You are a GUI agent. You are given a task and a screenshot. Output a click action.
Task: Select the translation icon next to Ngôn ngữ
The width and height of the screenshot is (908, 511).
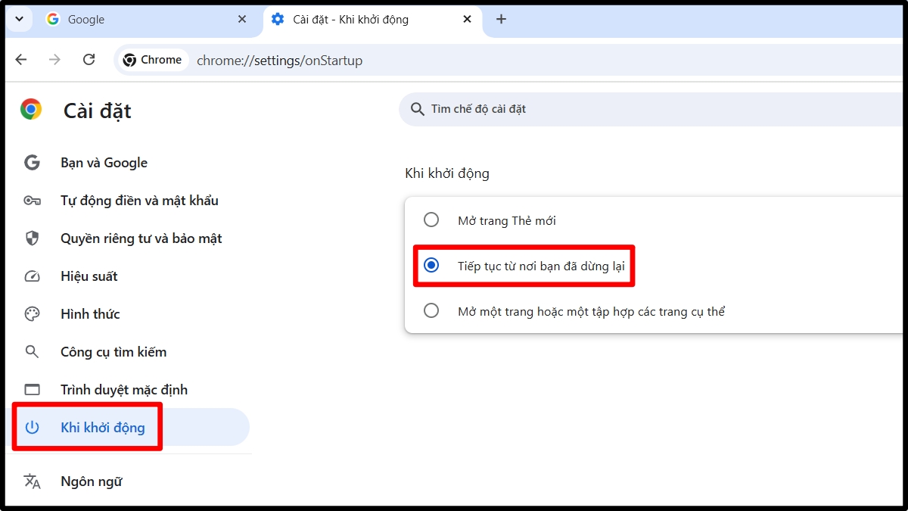point(31,481)
